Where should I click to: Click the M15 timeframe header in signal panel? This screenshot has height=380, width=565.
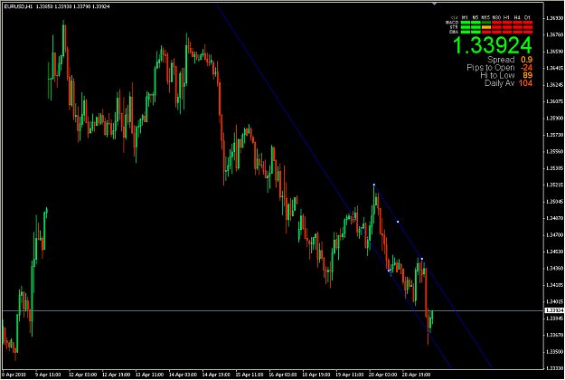485,17
